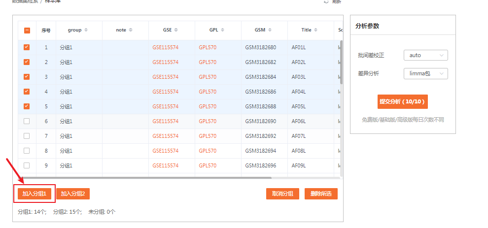Open GPL570 link in row 4
The height and width of the screenshot is (228, 488).
coord(208,92)
